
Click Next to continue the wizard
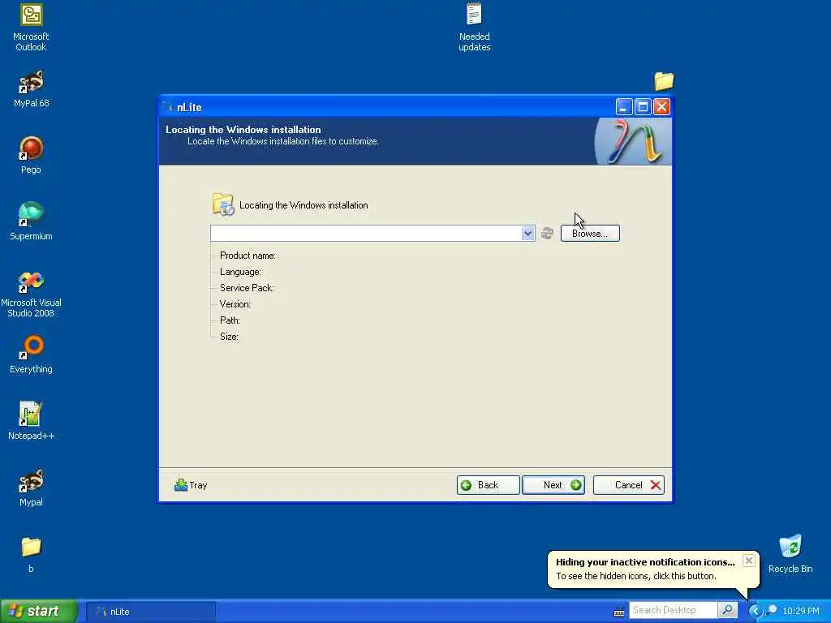tap(553, 485)
